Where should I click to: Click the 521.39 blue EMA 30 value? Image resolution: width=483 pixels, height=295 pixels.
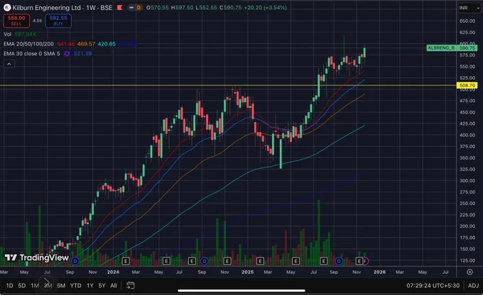click(x=82, y=54)
